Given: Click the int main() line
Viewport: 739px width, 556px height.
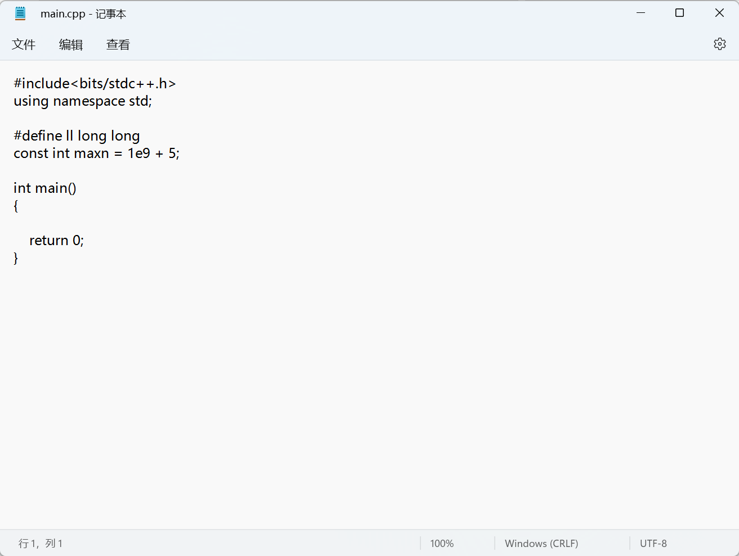Looking at the screenshot, I should tap(45, 188).
